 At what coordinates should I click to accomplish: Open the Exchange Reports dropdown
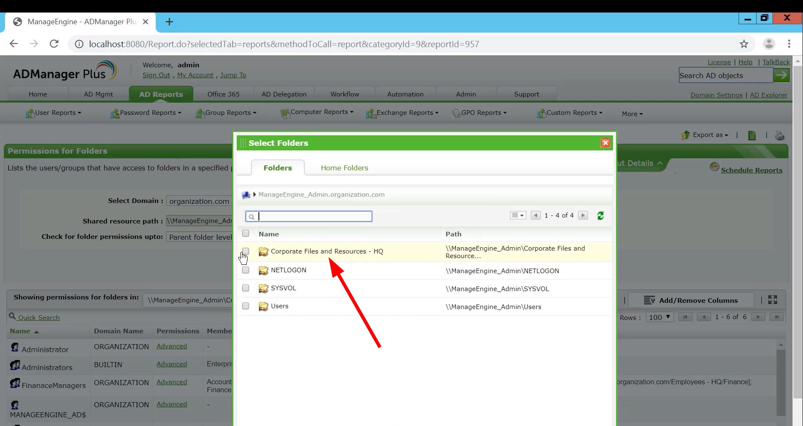[402, 113]
